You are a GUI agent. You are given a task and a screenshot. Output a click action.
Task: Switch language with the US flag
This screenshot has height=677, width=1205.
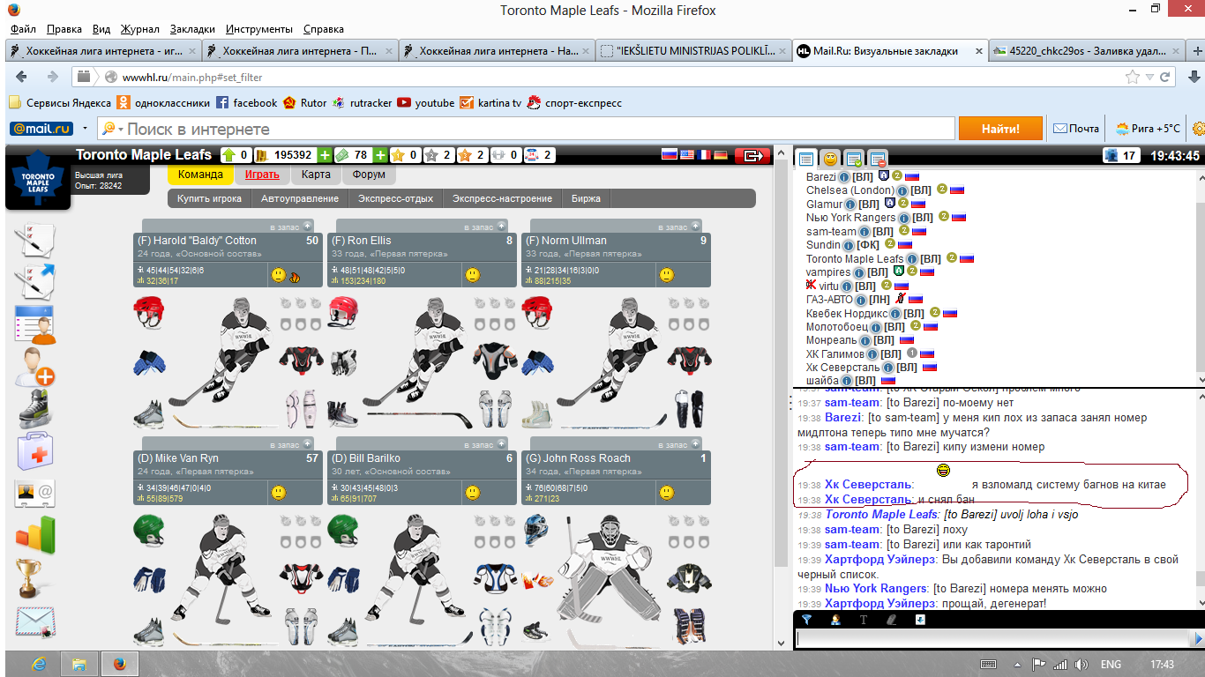point(686,155)
